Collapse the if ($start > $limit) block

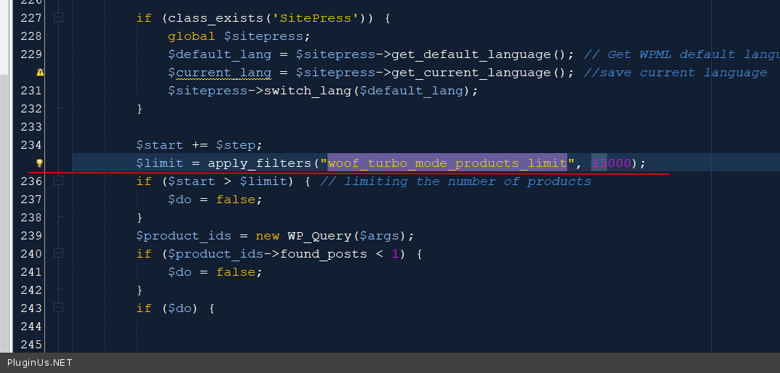coord(58,181)
